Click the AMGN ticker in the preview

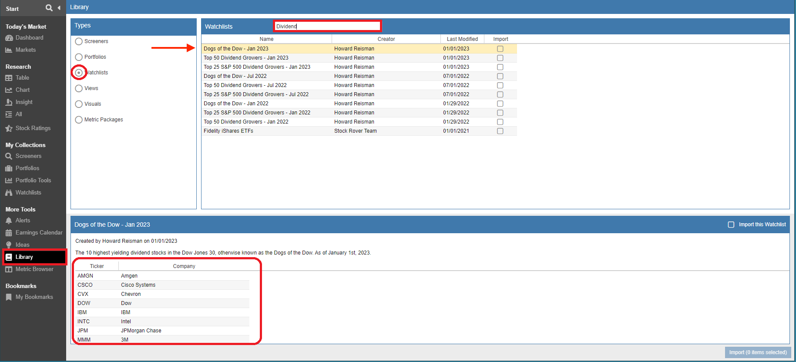85,276
